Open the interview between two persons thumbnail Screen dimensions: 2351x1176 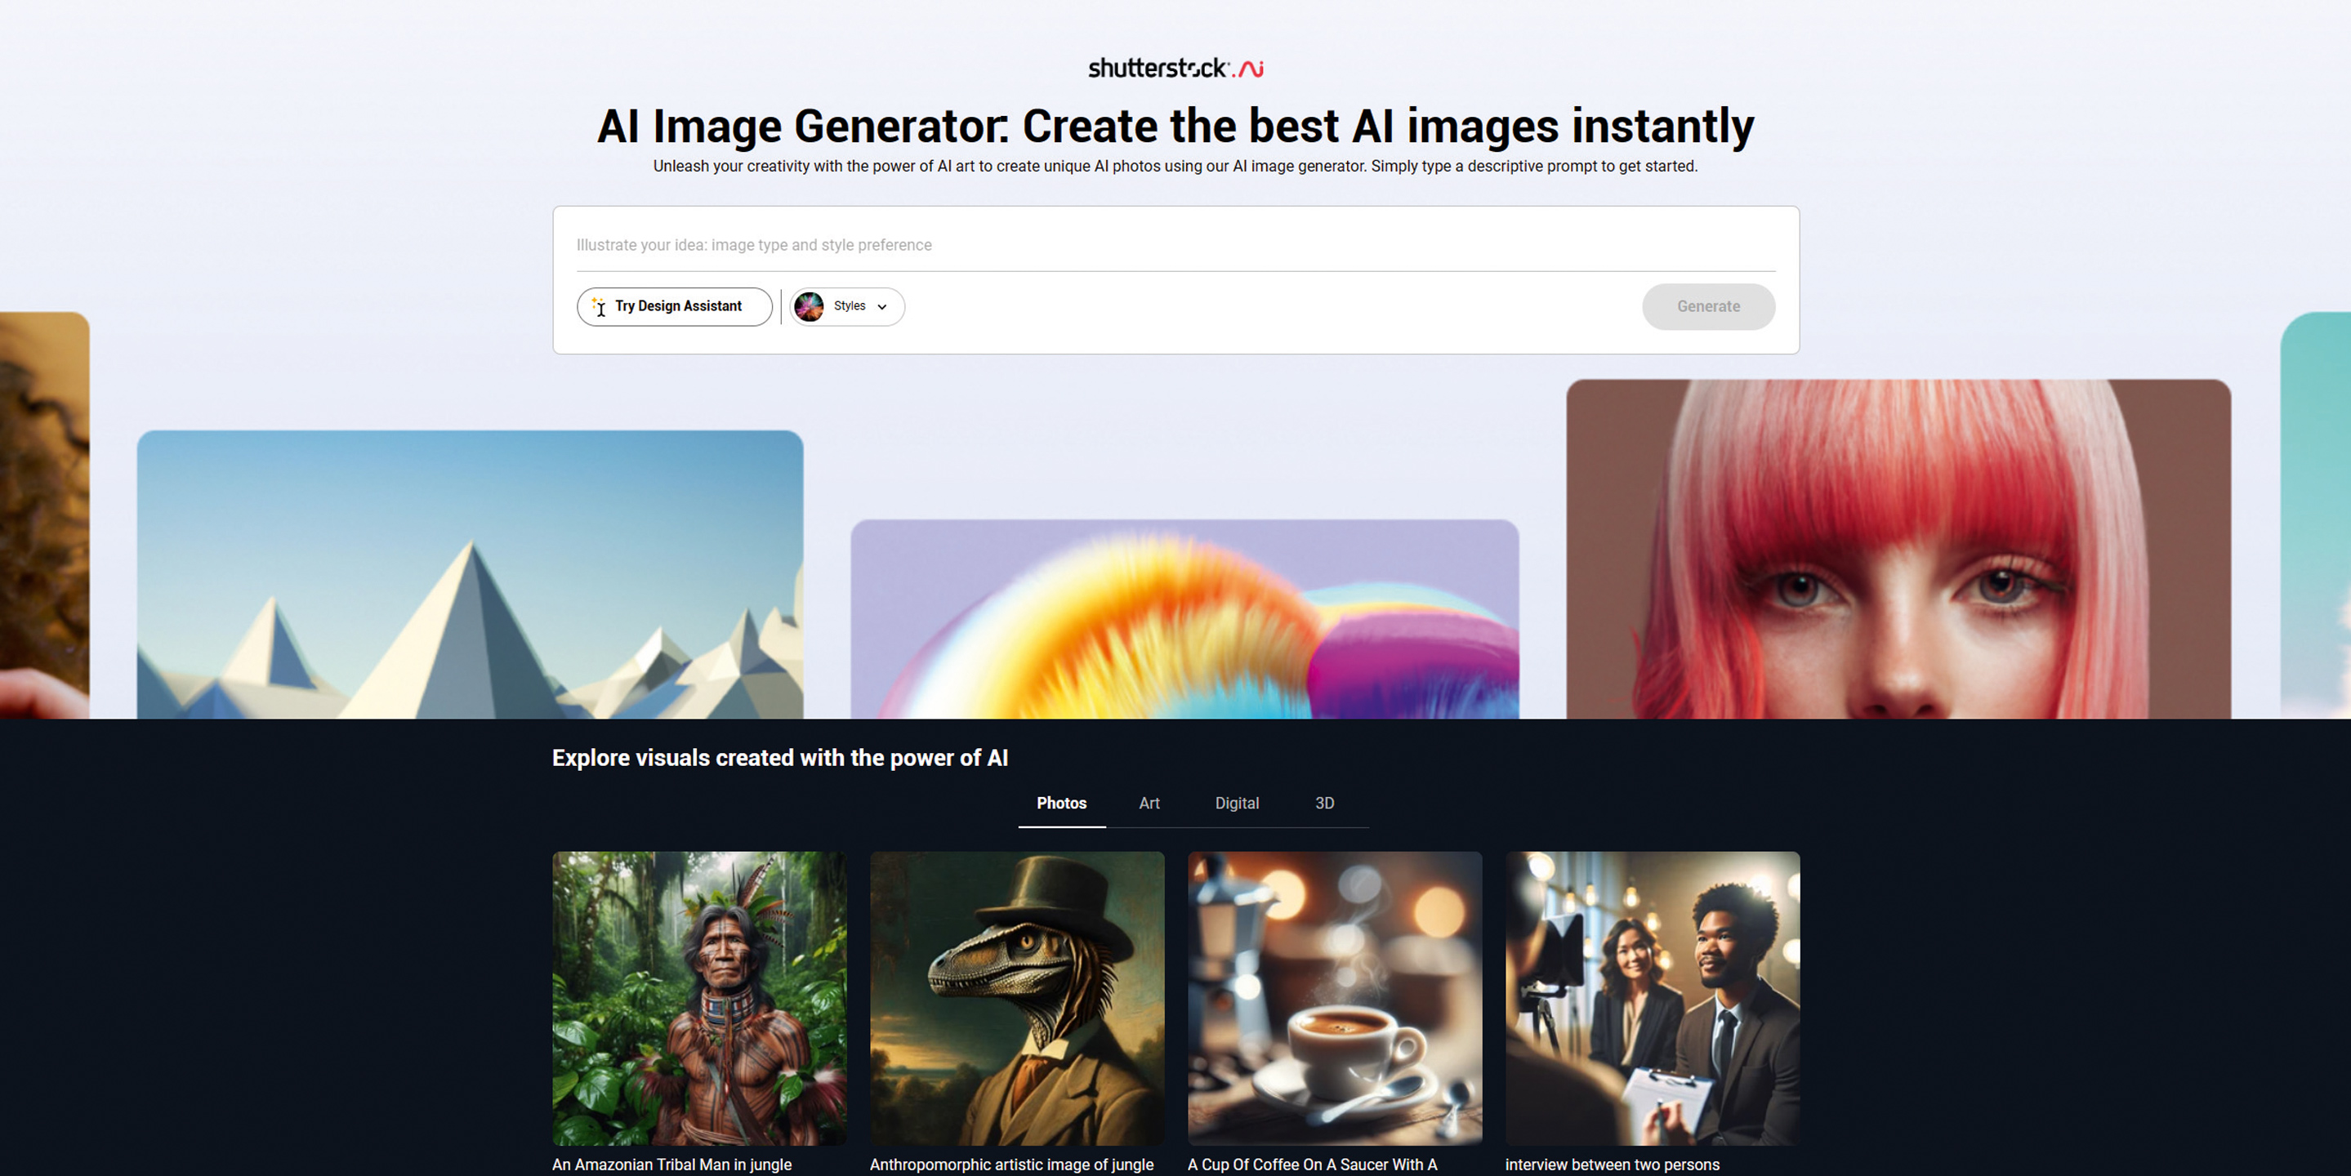pos(1652,998)
